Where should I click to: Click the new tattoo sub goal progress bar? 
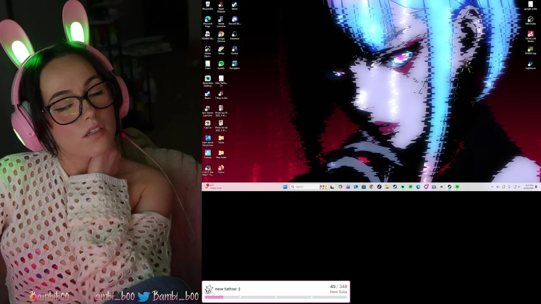[x=276, y=297]
